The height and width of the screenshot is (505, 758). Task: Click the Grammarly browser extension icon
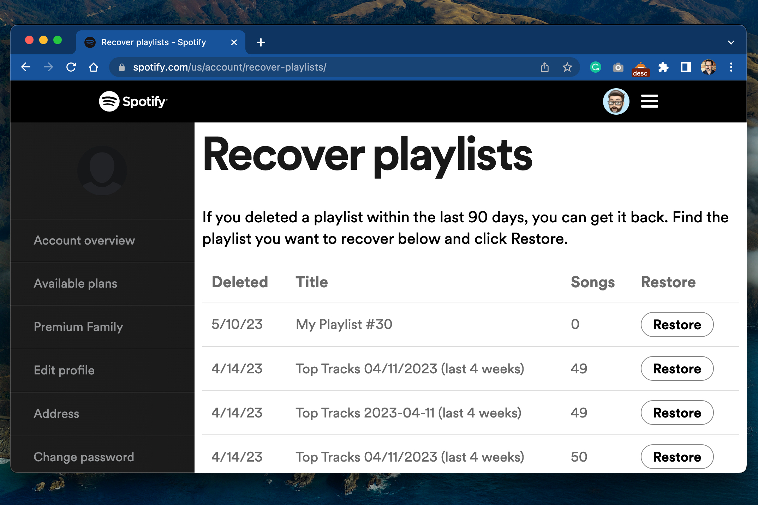pyautogui.click(x=596, y=67)
